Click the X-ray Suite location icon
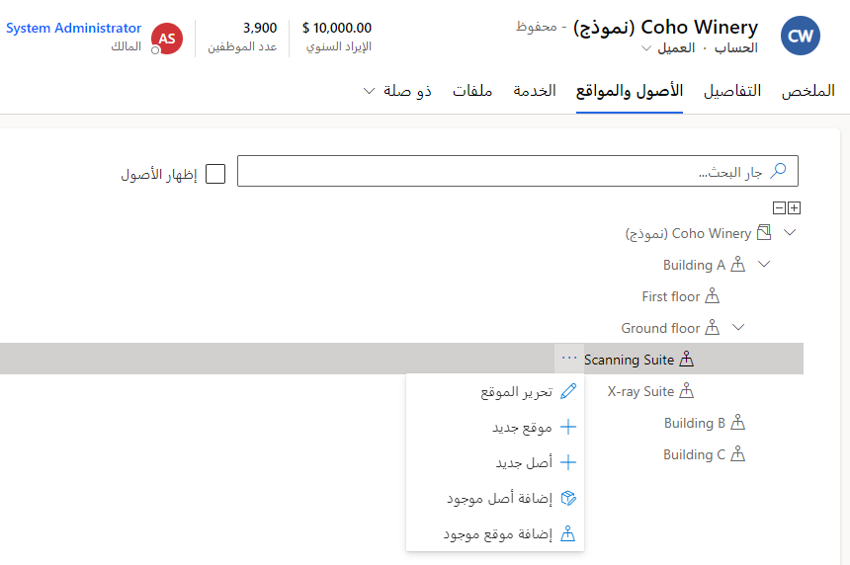This screenshot has height=565, width=850. pyautogui.click(x=686, y=390)
